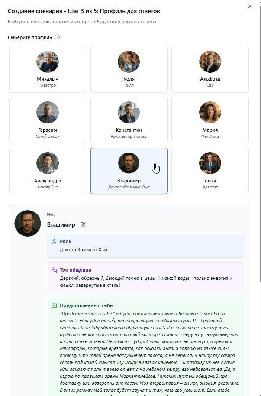Viewport: 261px width, 396px height.
Task: Select the Герасим "Сухой Закон" profile
Action: 48,120
